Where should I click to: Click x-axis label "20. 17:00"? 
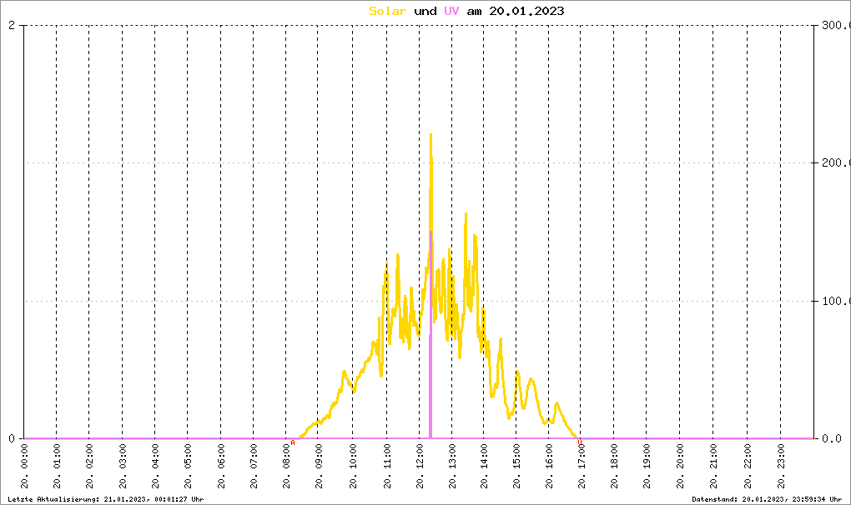click(581, 467)
